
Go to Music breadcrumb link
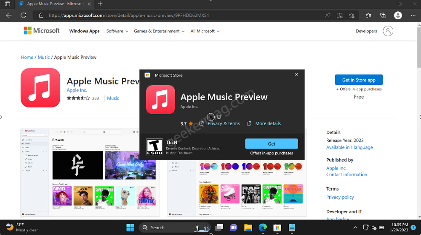pos(43,57)
